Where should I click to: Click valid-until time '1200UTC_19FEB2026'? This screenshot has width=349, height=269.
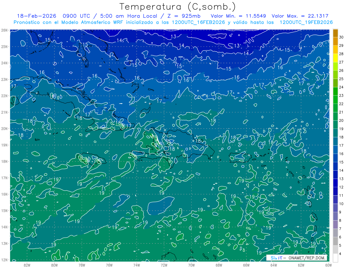306,22
